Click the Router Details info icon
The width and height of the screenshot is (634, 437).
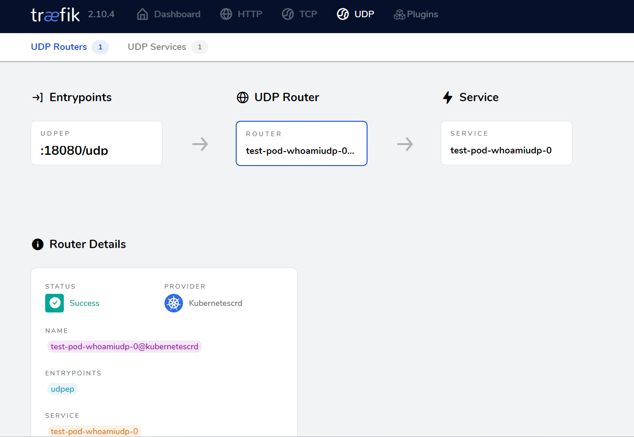tap(38, 244)
